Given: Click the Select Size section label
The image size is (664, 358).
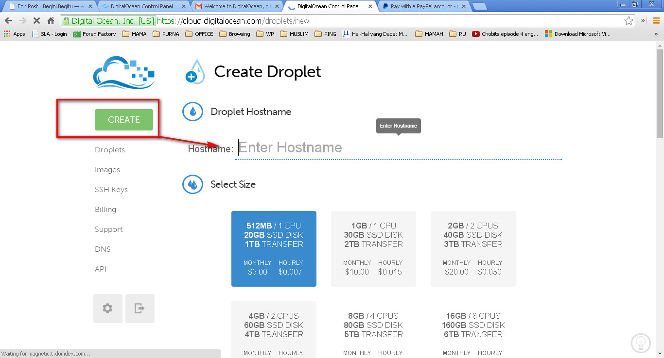Looking at the screenshot, I should coord(233,184).
